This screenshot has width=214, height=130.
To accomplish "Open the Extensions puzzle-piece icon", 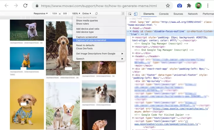I will click(189, 6).
